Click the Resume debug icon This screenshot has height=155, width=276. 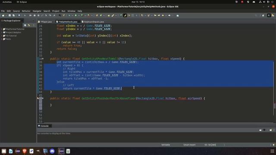31,15
